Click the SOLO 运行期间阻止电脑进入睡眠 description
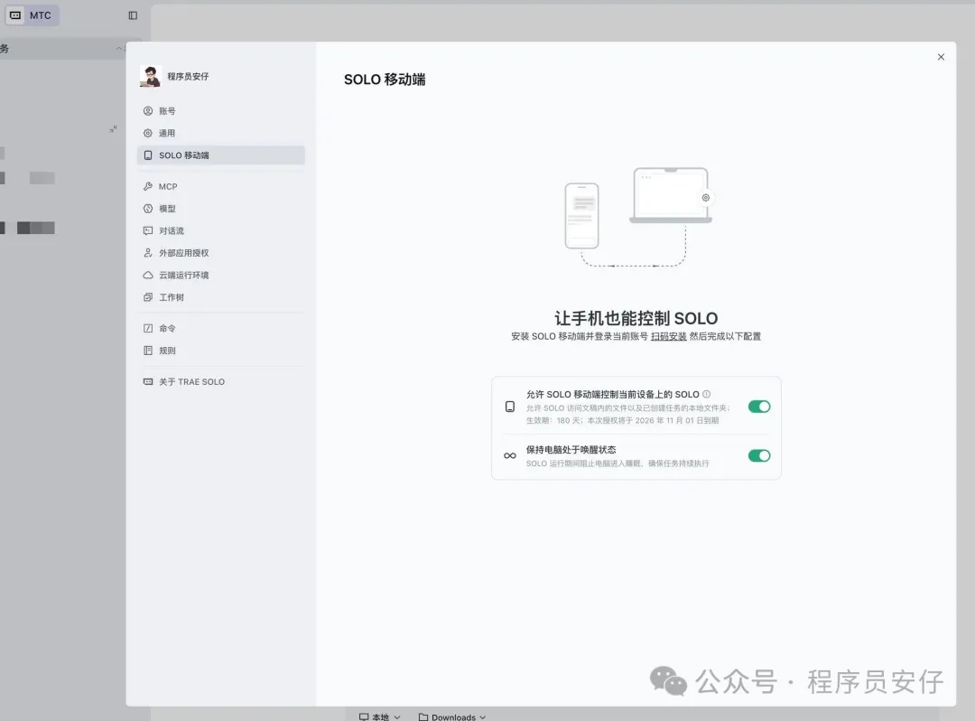The image size is (975, 721). click(x=617, y=463)
